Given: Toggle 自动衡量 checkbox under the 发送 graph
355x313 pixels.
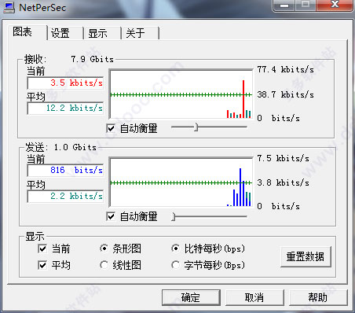Looking at the screenshot, I should [111, 216].
